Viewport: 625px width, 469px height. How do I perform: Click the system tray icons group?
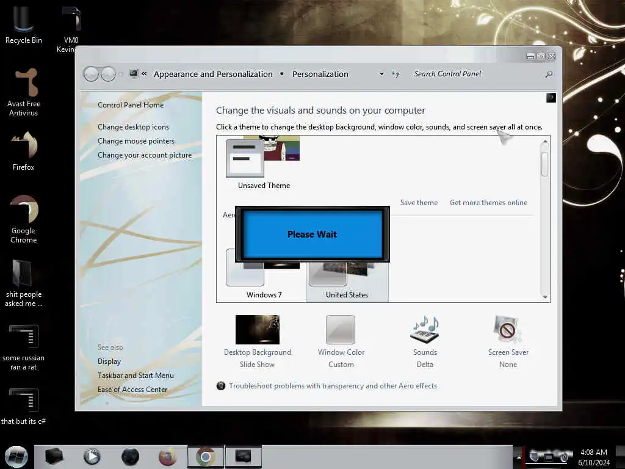point(549,457)
